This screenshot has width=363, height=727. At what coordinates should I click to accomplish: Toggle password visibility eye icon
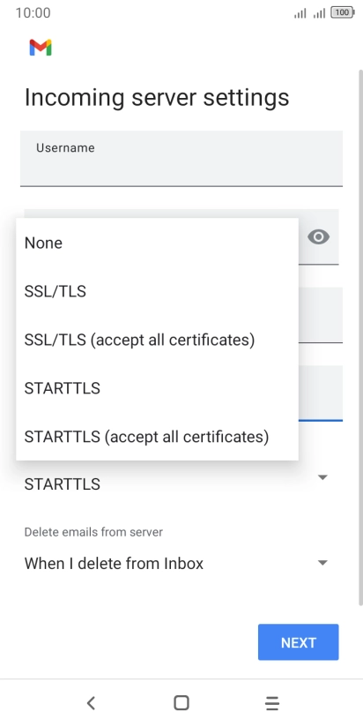(319, 237)
